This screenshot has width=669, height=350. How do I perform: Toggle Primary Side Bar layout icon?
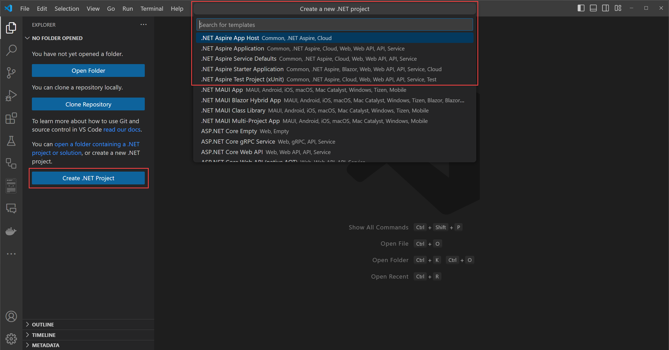coord(581,8)
